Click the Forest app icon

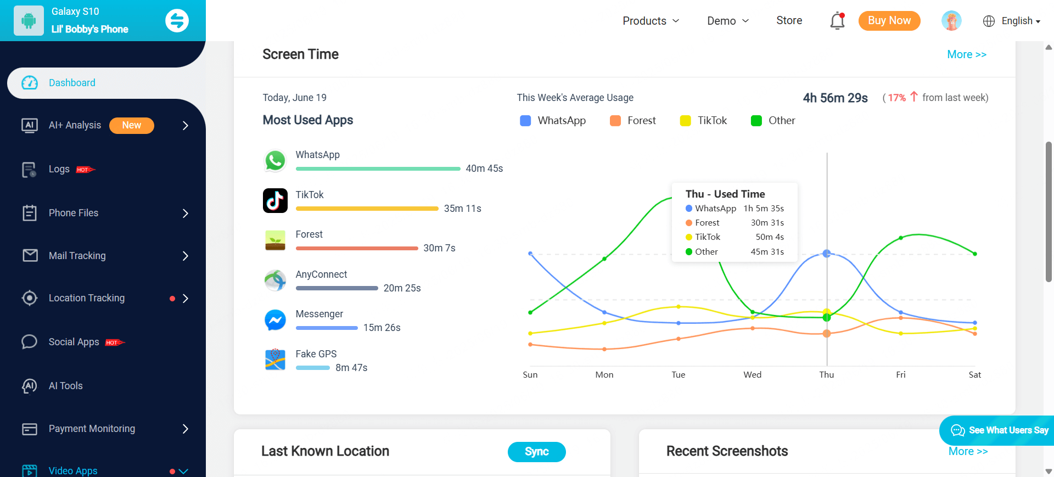pos(275,240)
